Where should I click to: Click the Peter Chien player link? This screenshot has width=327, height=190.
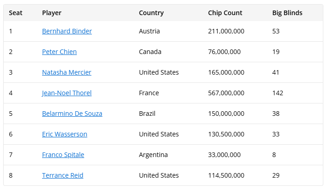click(59, 52)
